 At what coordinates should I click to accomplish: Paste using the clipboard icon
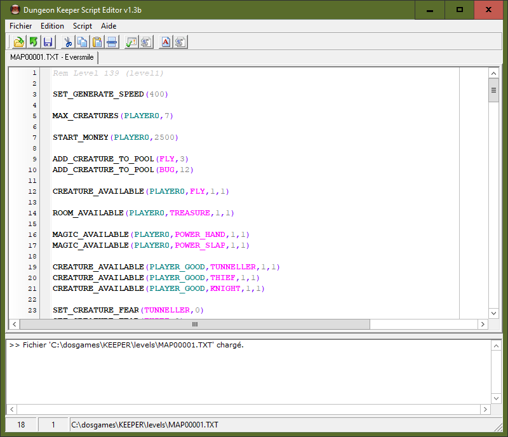click(x=97, y=42)
